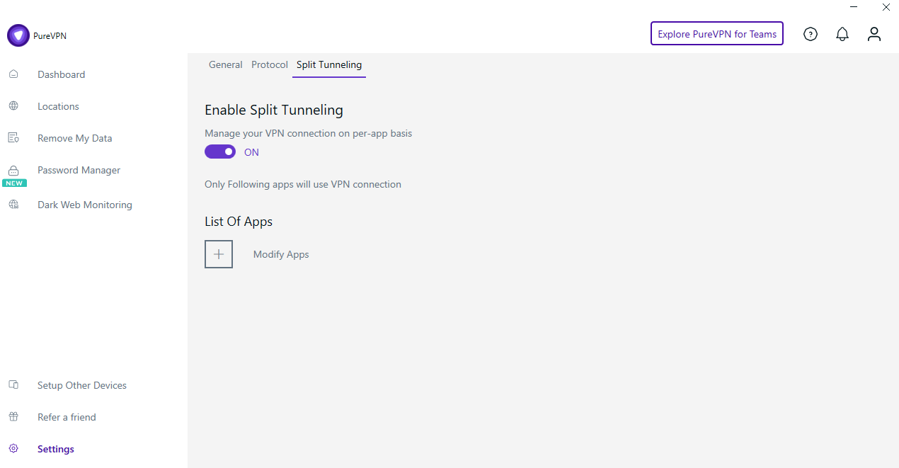The image size is (899, 468).
Task: Switch to the General tab
Action: pos(225,64)
